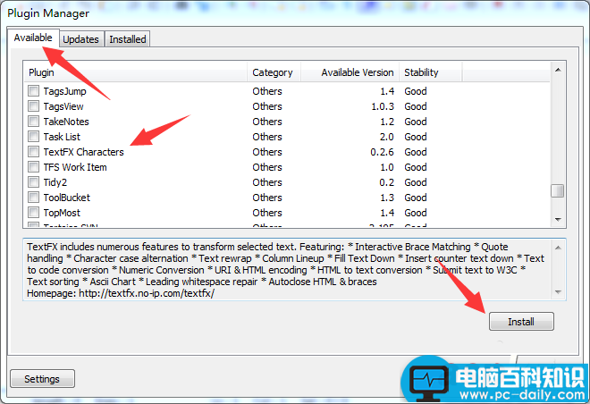Open the Settings button
Screen dimensions: 590x404
tap(42, 379)
